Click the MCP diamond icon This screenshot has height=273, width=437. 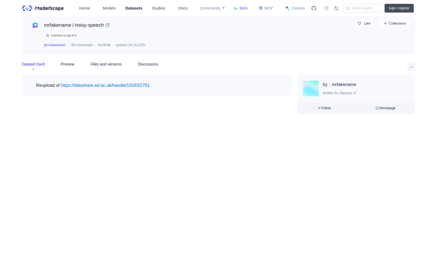click(261, 8)
